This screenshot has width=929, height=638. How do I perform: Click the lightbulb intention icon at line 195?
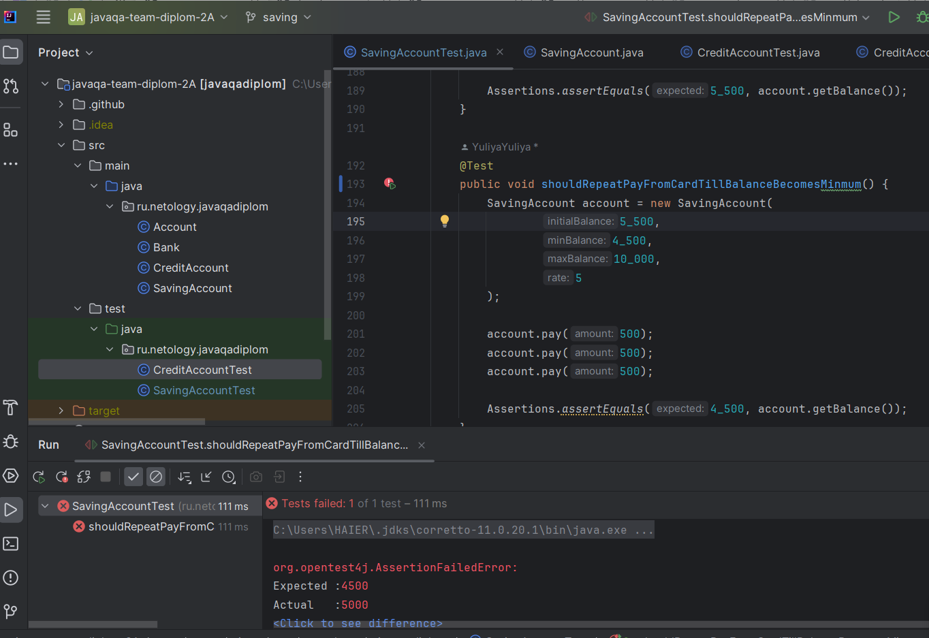[445, 221]
